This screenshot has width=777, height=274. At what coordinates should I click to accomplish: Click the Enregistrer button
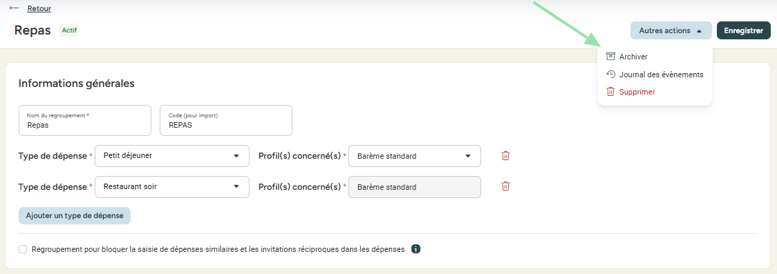[x=743, y=30]
